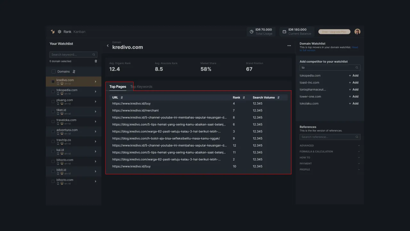
Task: Open the three-dot menu for kredivo.com
Action: (289, 46)
